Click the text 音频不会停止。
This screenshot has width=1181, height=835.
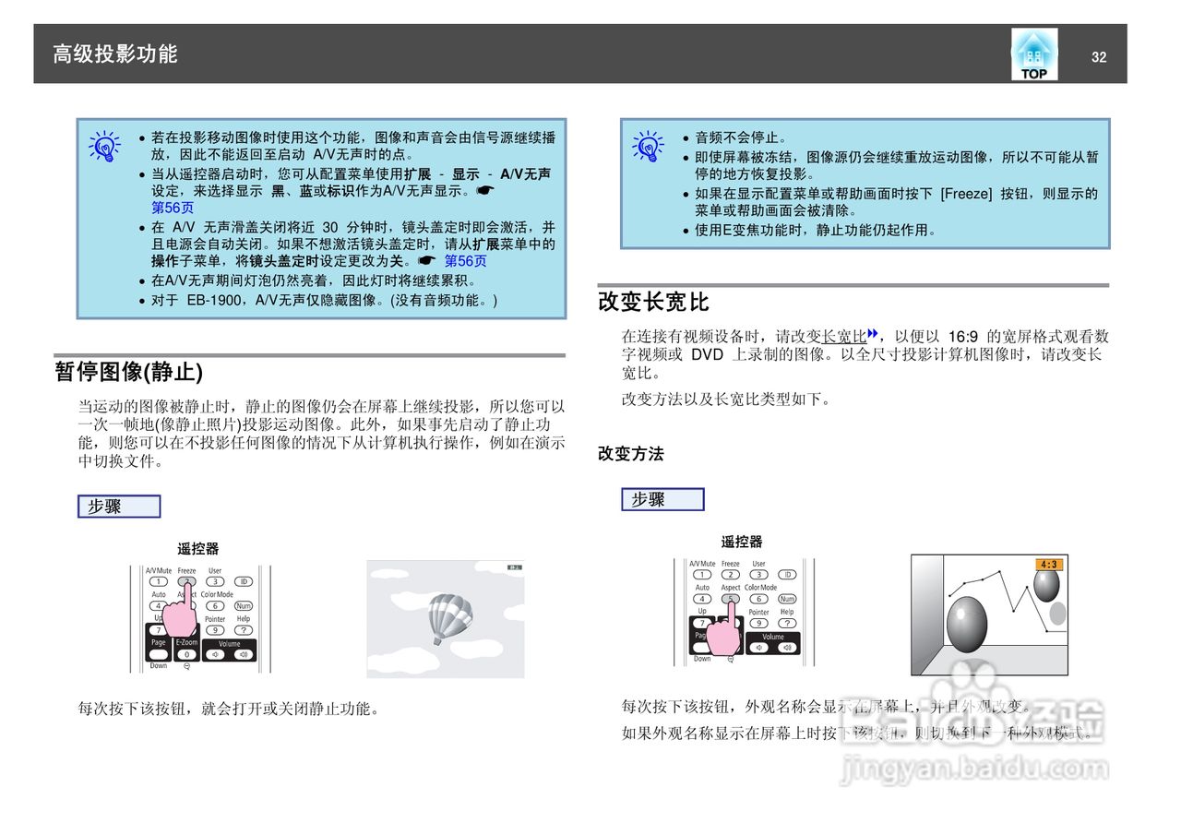click(741, 138)
